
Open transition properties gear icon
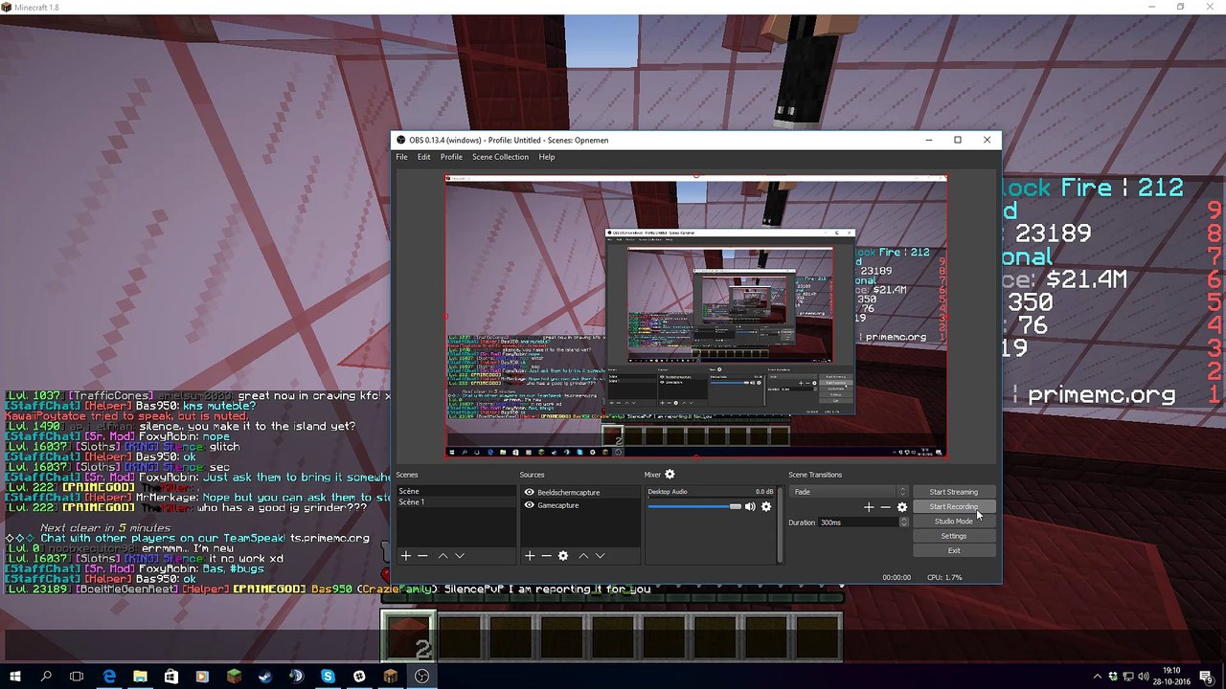pyautogui.click(x=902, y=507)
